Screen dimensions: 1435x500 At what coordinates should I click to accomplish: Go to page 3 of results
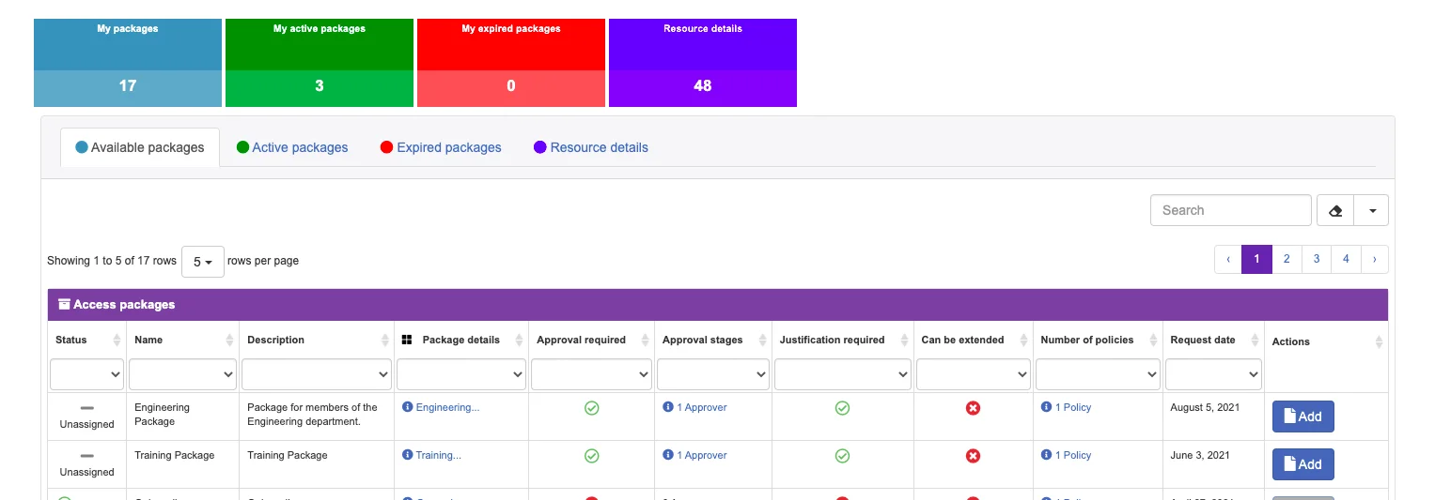(1317, 260)
